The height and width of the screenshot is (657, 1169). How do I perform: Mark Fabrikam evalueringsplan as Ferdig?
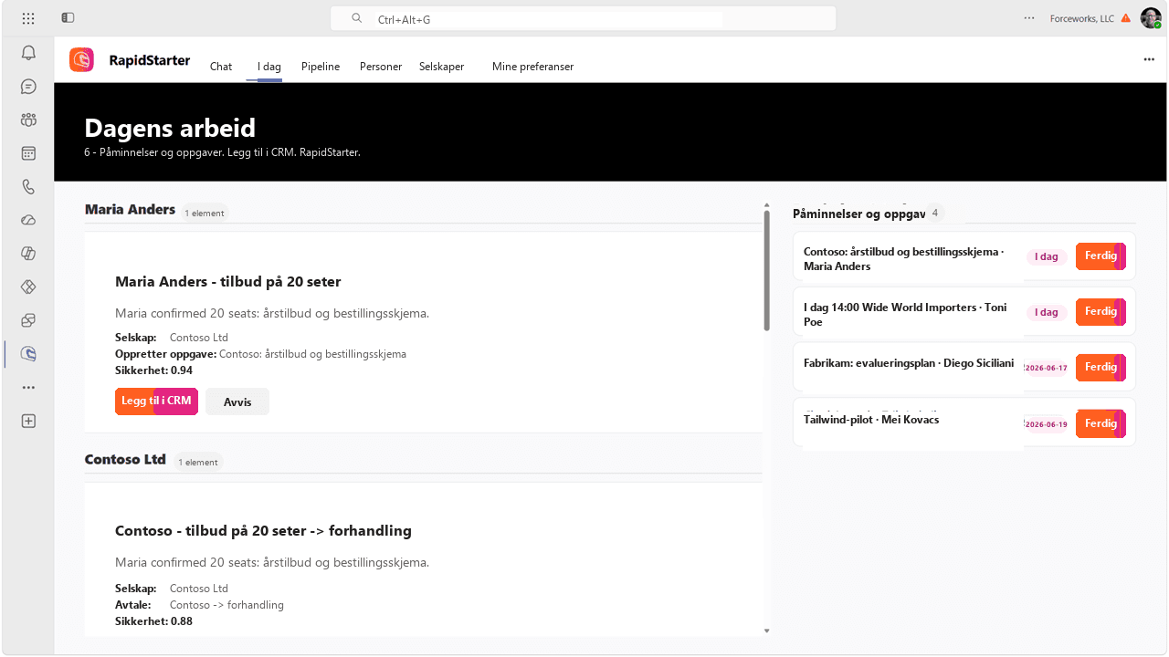point(1101,368)
